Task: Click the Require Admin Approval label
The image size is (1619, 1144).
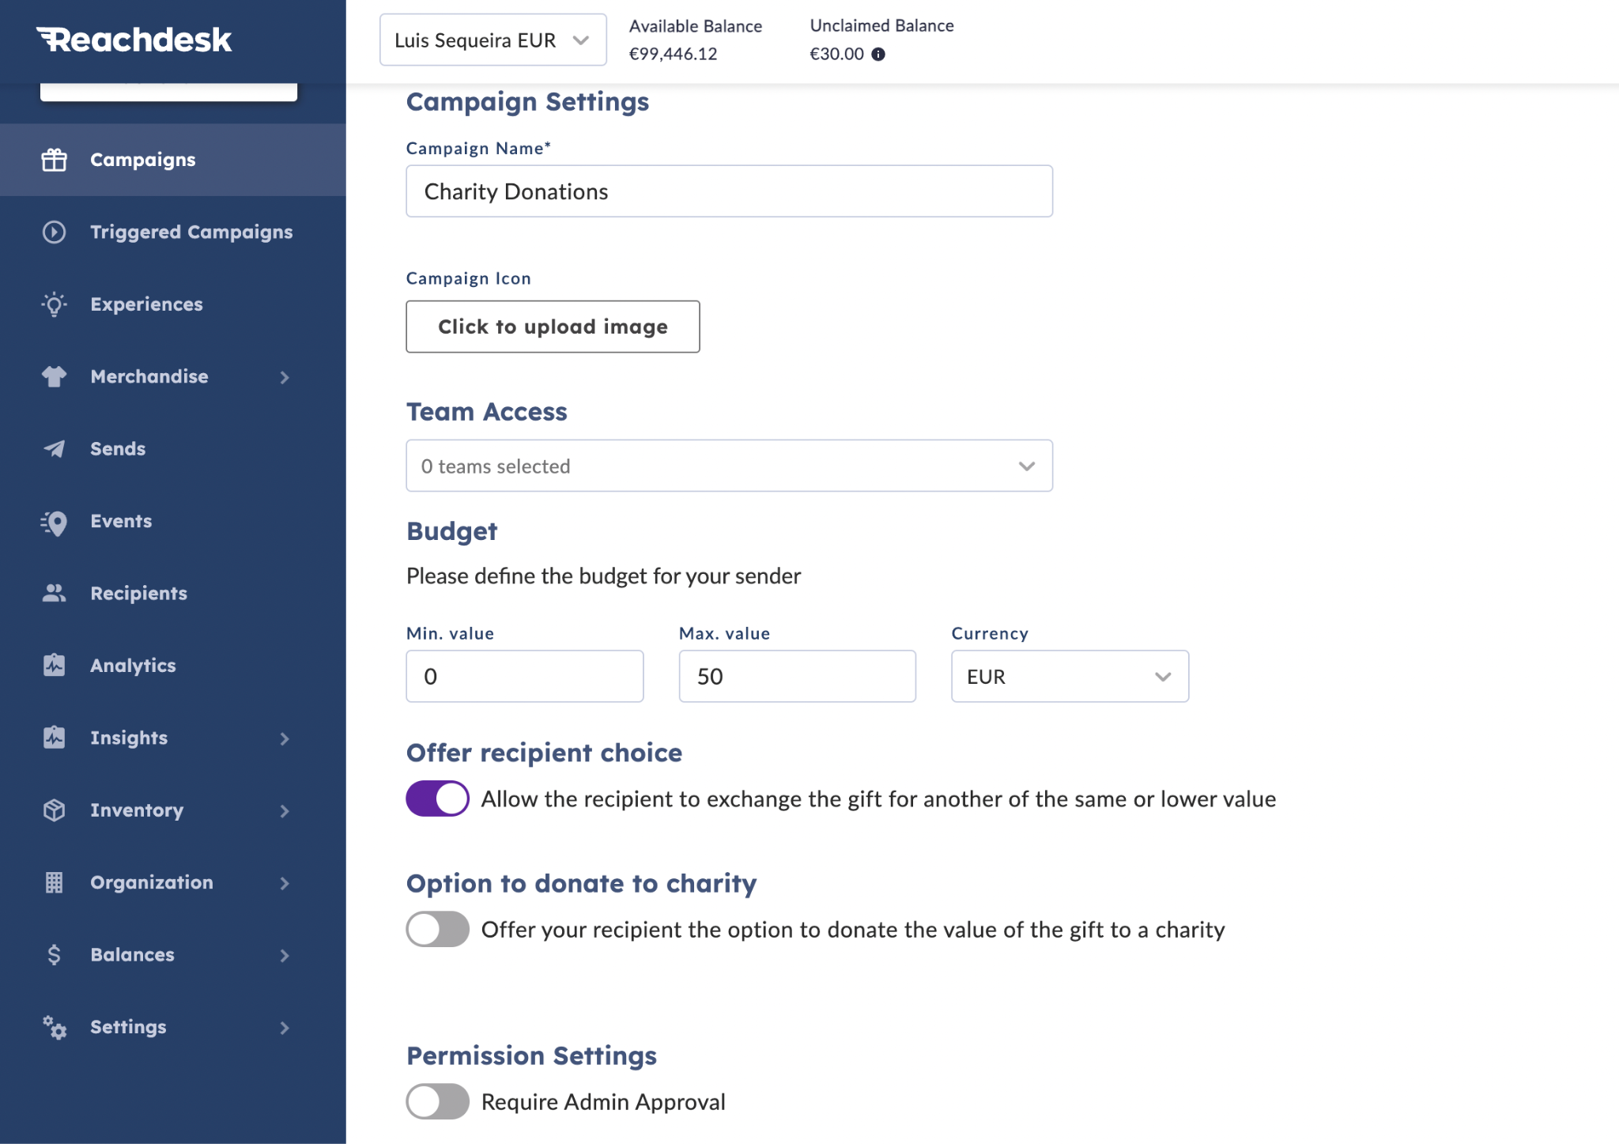Action: (603, 1101)
